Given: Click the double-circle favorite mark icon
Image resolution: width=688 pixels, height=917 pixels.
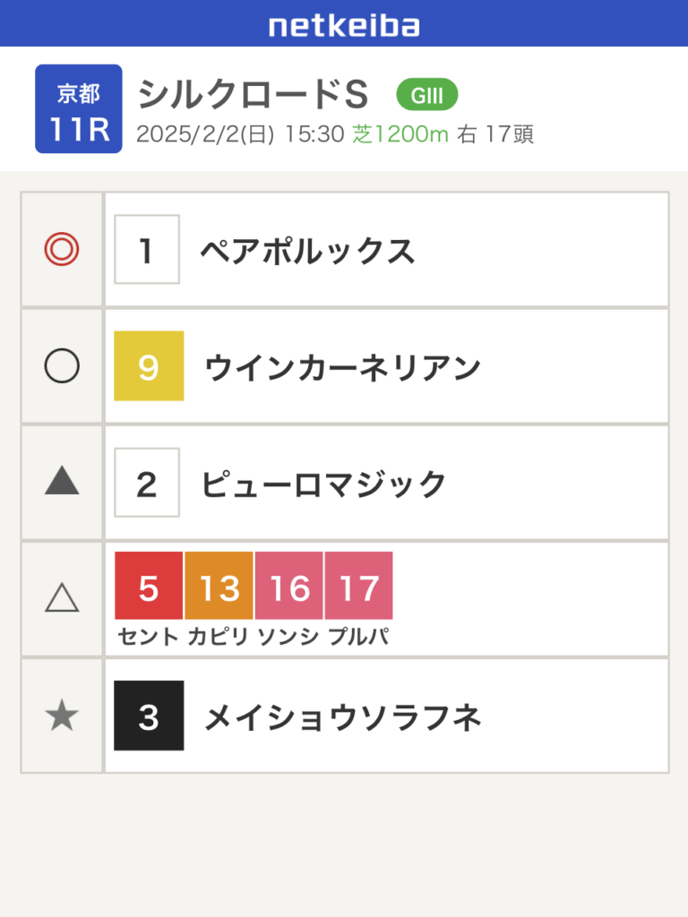Looking at the screenshot, I should (x=62, y=250).
